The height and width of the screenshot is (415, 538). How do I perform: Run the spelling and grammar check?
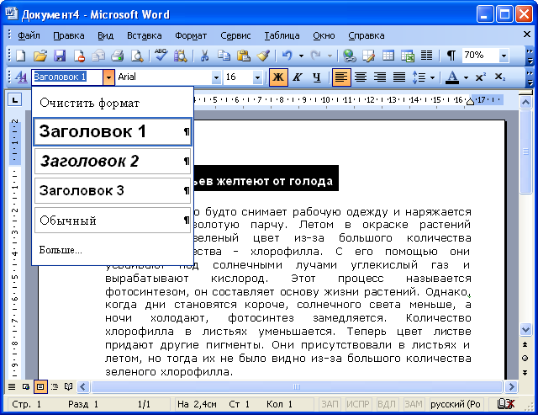[161, 56]
